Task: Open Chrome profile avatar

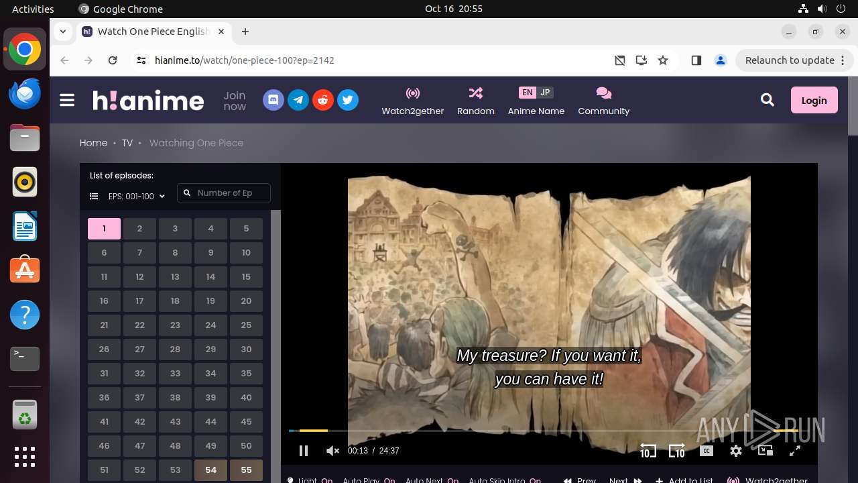Action: (x=721, y=60)
